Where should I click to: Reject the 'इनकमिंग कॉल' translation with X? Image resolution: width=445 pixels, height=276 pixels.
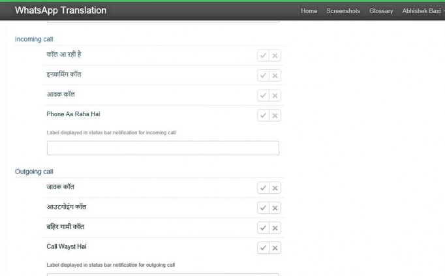(275, 76)
